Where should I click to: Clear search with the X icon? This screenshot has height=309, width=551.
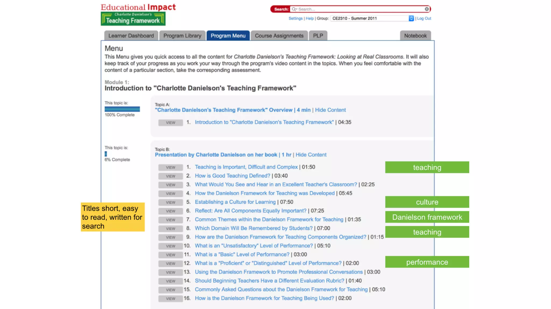(x=427, y=9)
